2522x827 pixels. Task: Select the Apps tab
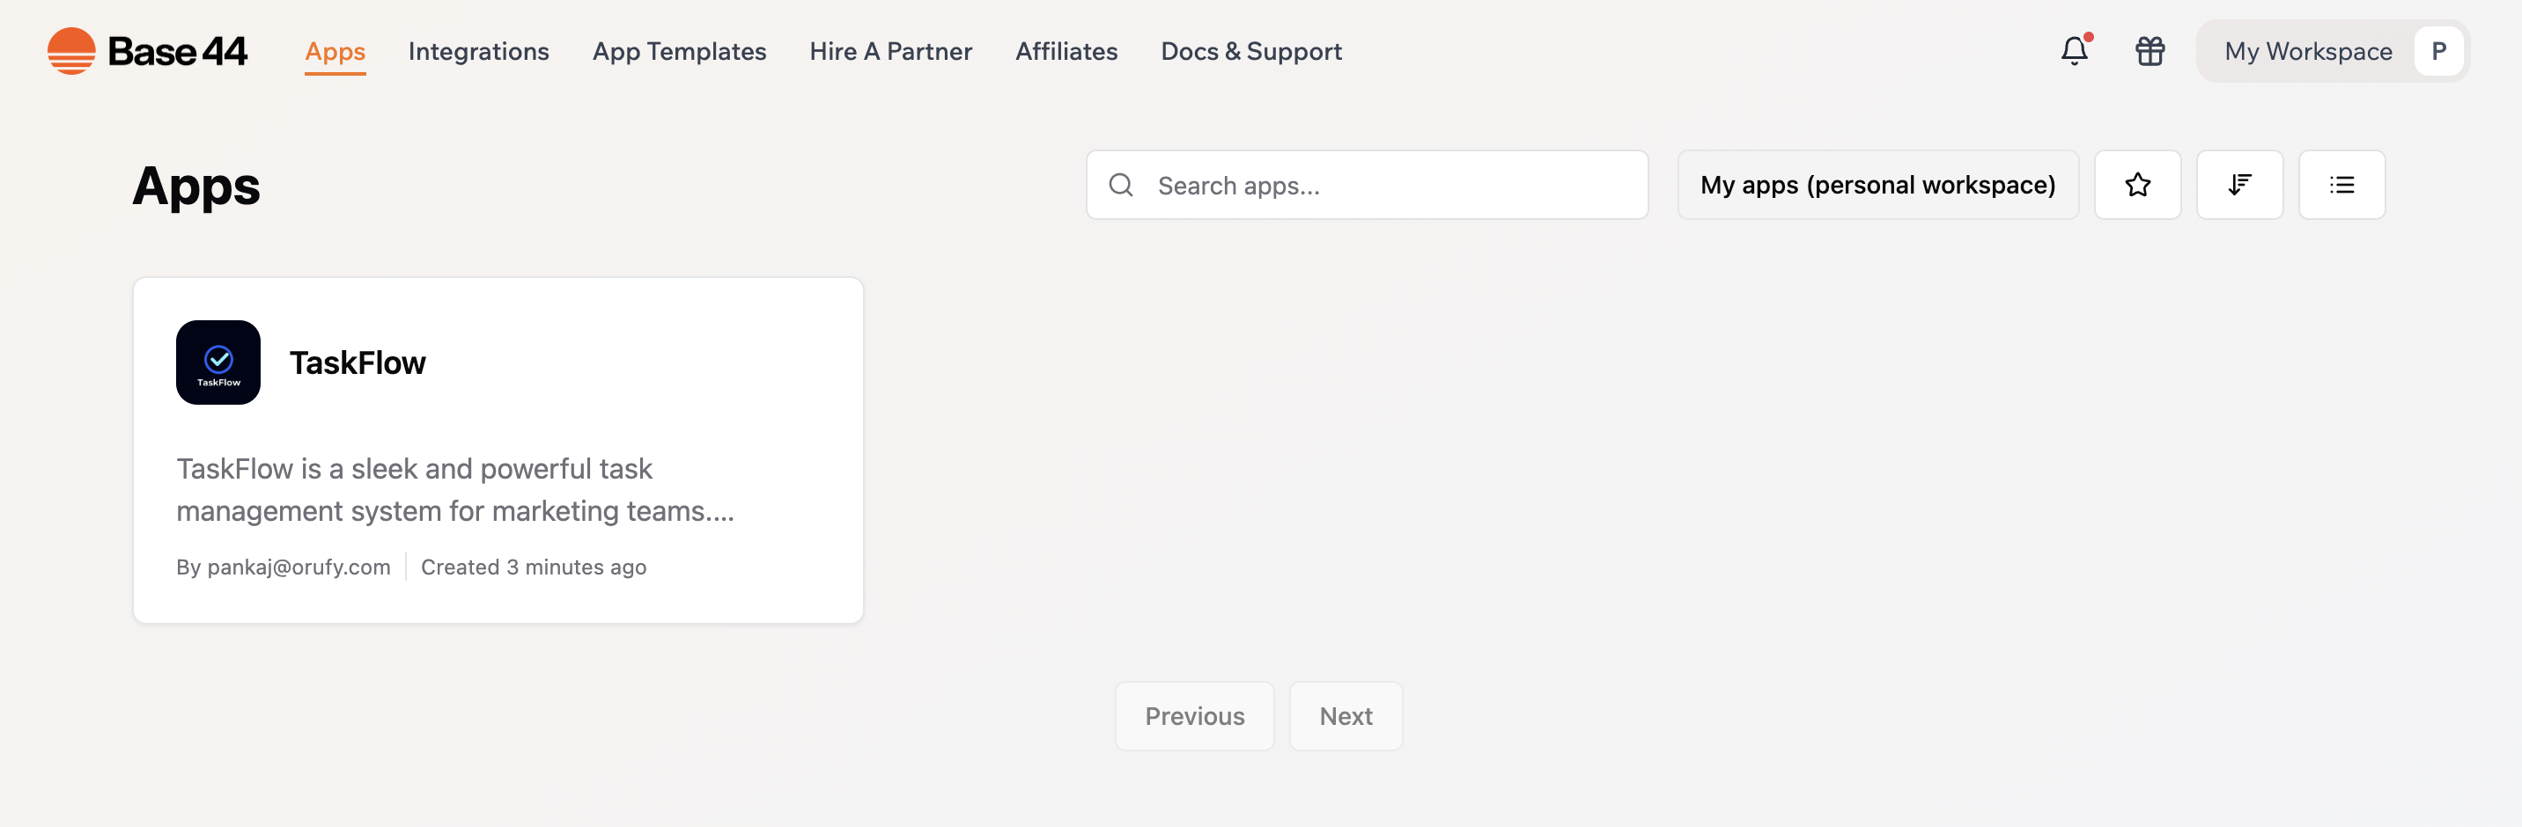click(x=335, y=51)
